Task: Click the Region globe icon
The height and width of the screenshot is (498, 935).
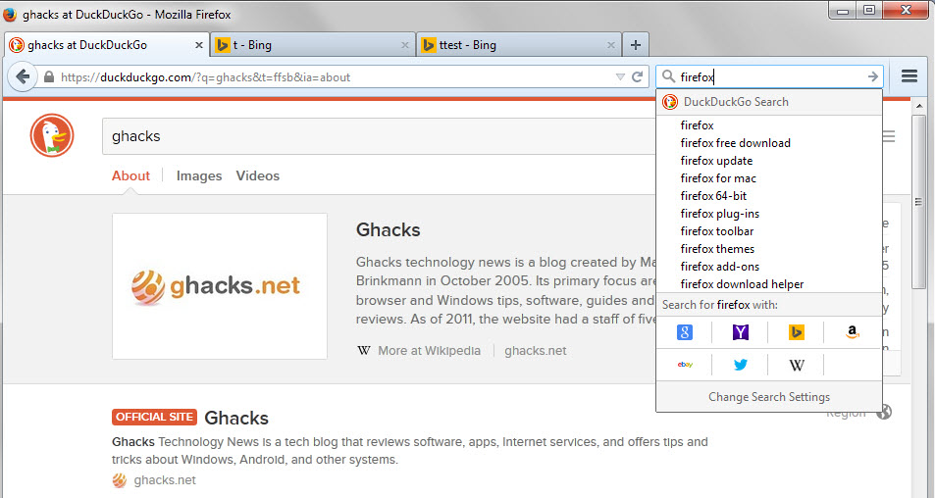Action: (884, 412)
